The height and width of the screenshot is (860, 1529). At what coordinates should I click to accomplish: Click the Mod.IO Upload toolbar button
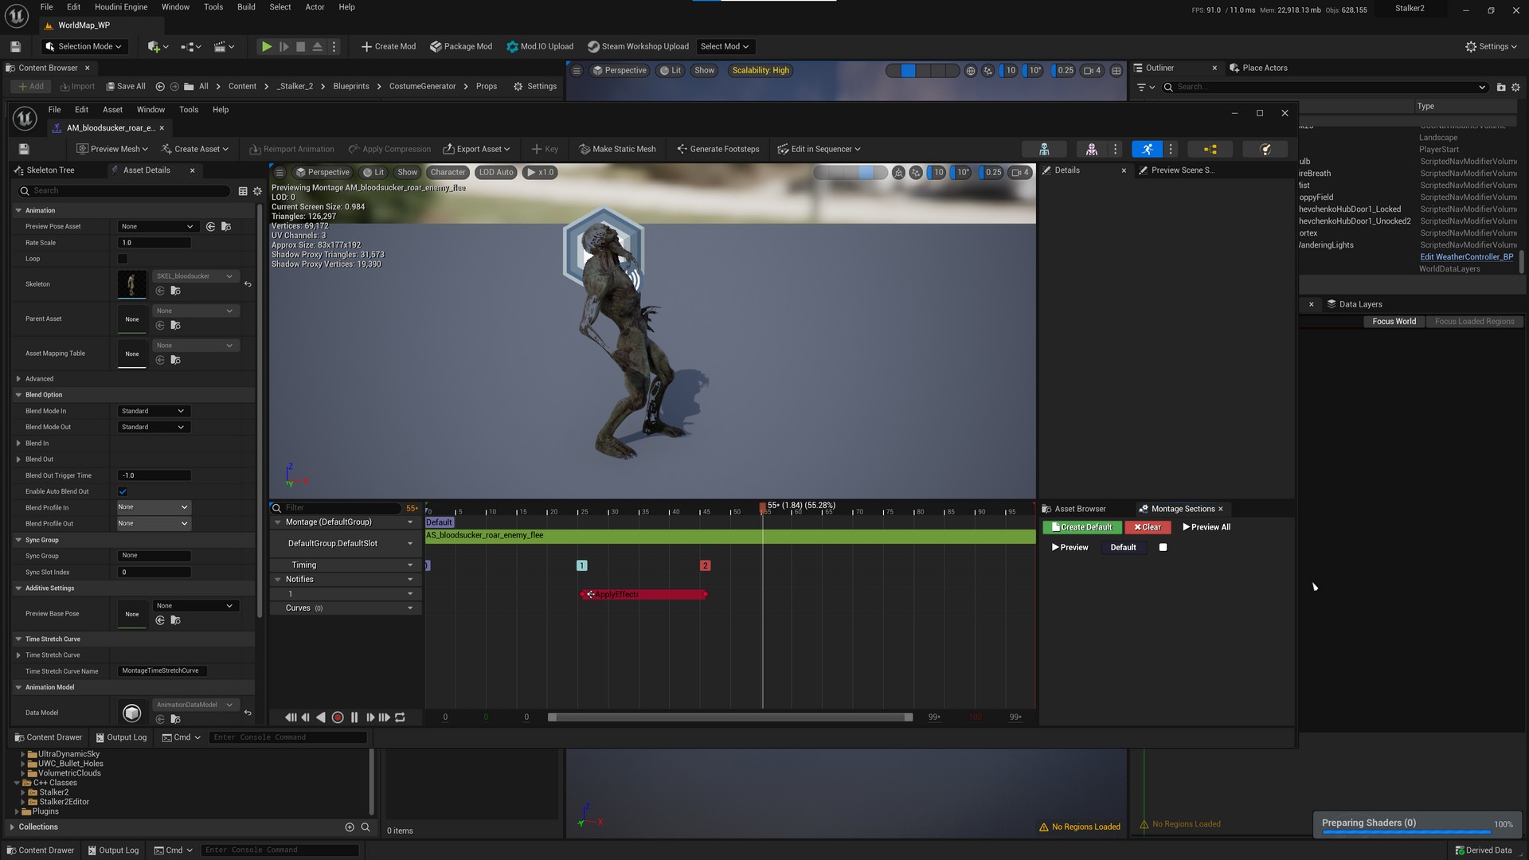point(540,47)
